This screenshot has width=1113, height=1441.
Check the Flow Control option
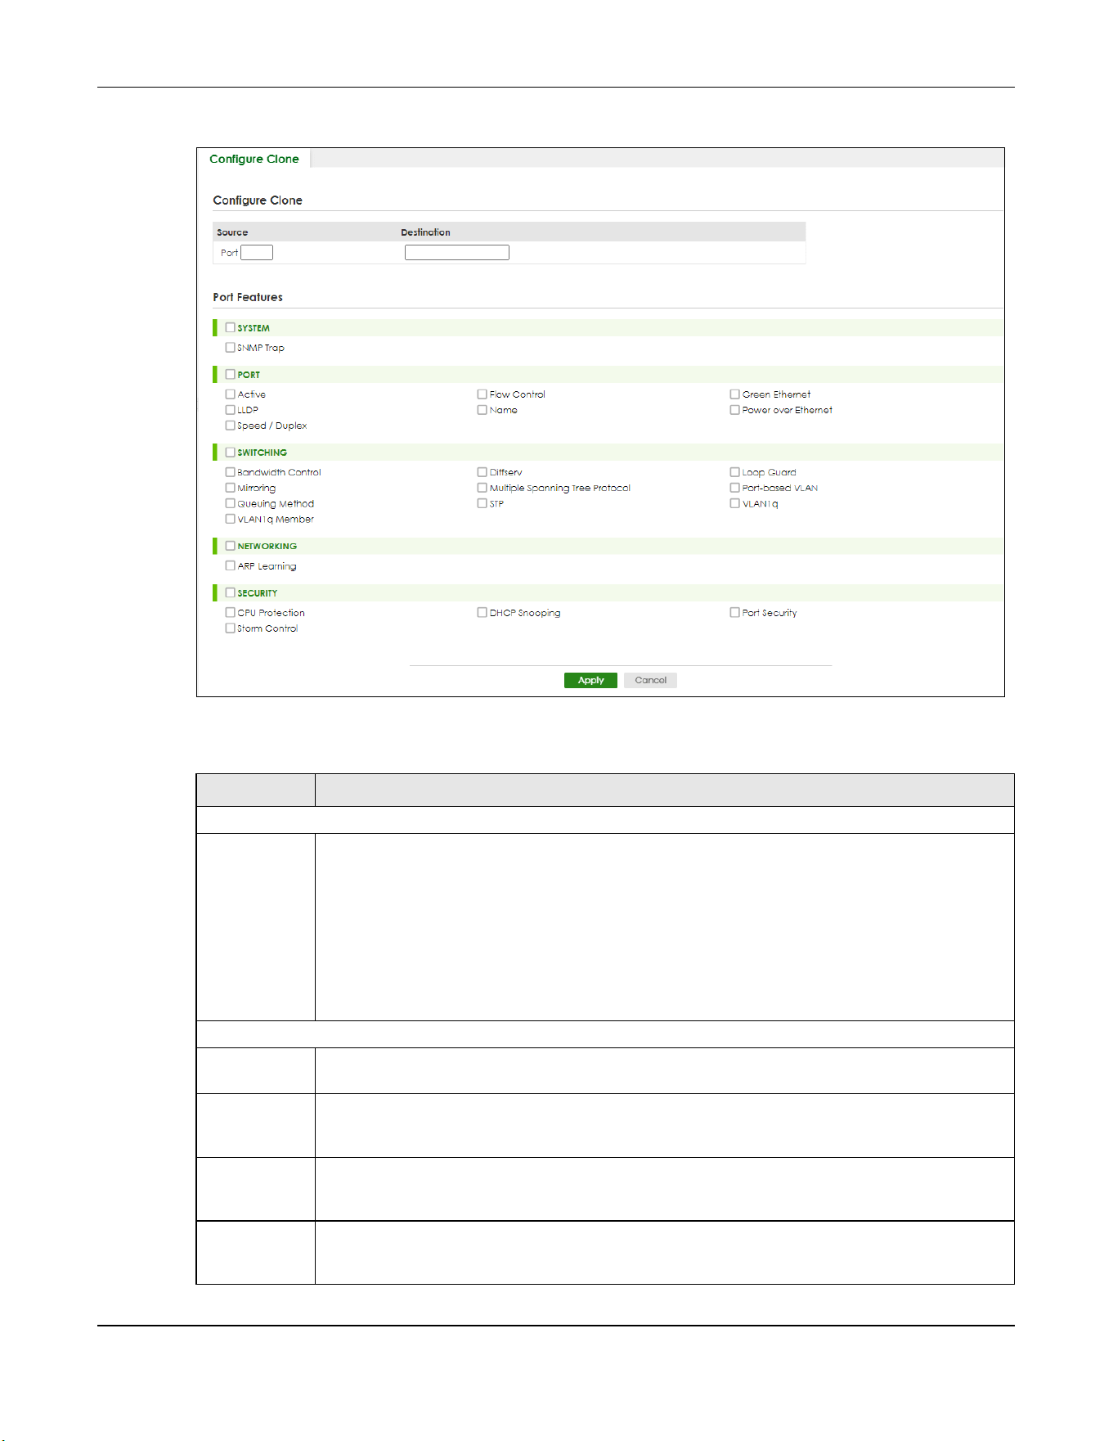(x=482, y=394)
